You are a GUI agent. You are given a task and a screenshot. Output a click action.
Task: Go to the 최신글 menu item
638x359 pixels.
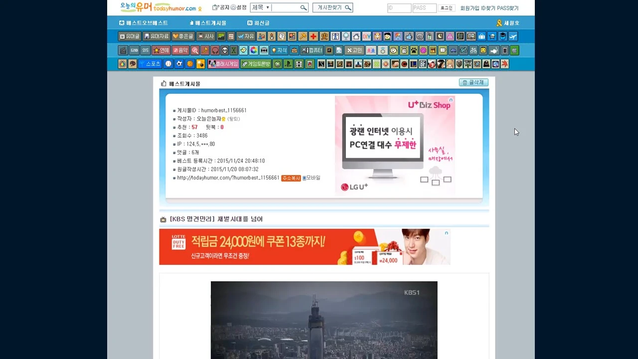coord(258,22)
